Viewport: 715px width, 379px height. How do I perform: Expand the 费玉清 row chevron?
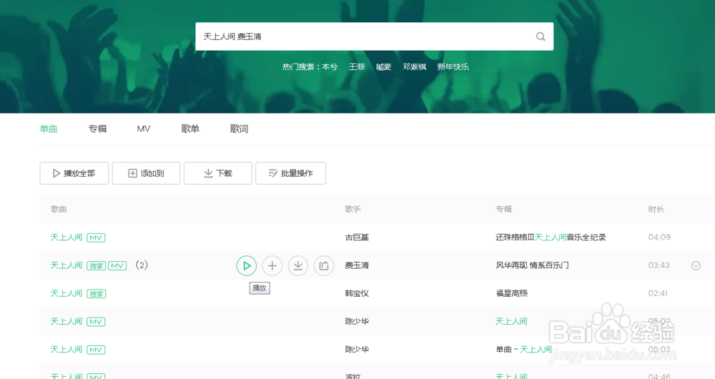click(x=696, y=265)
